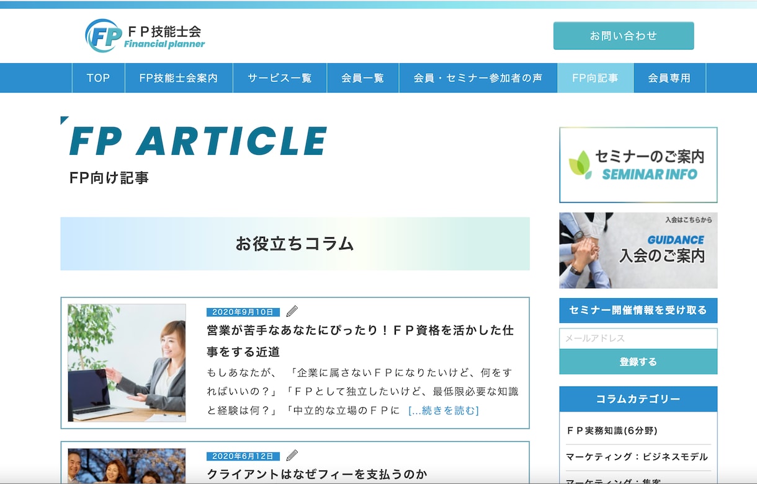Focus the メールアドレス input field

point(638,338)
